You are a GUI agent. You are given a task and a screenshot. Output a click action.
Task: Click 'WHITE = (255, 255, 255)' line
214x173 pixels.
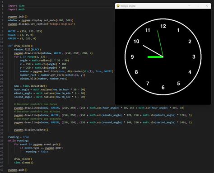point(25,31)
